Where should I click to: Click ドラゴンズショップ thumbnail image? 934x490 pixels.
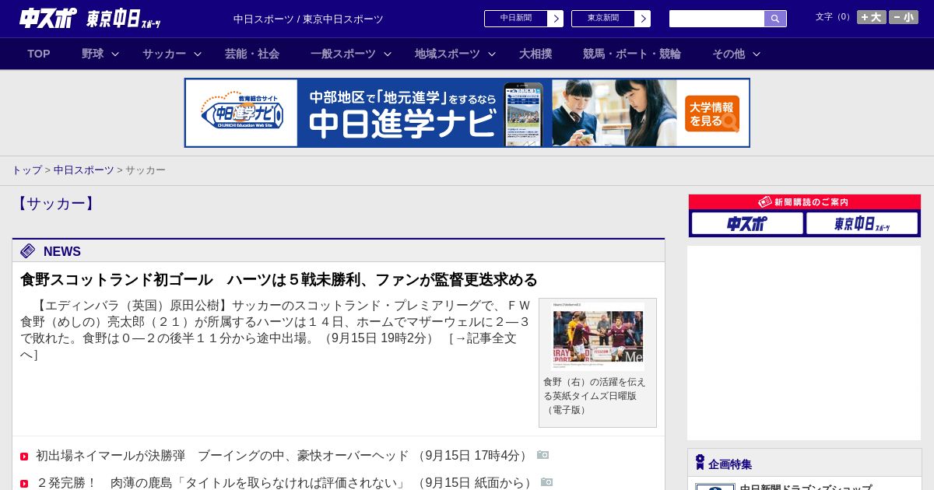point(715,487)
